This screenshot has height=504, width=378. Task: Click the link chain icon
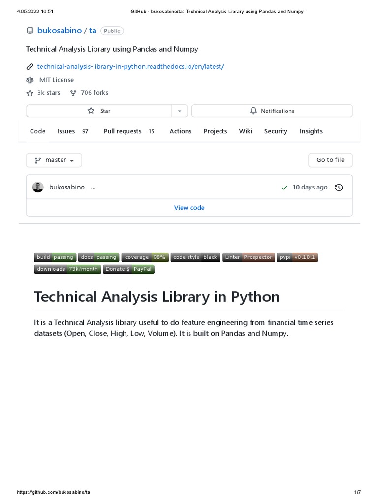30,66
